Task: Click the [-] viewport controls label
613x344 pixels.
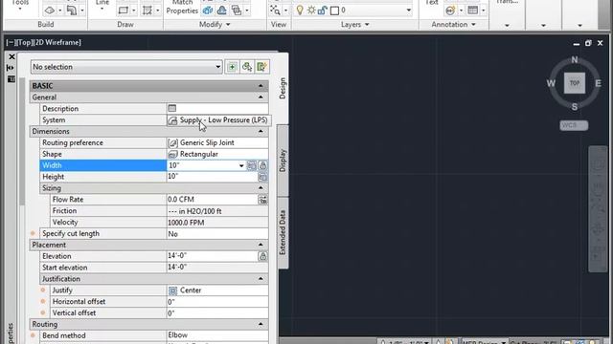Action: [11, 42]
